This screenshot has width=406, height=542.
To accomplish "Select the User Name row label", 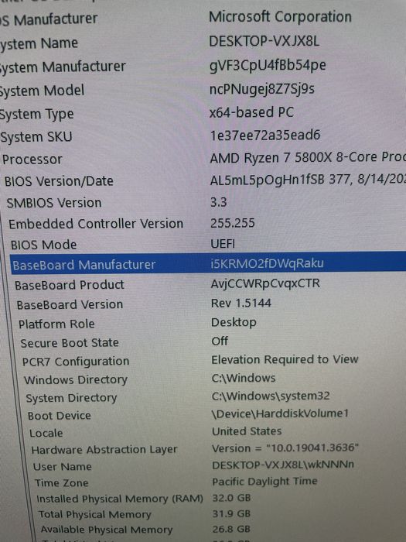I will (x=62, y=467).
